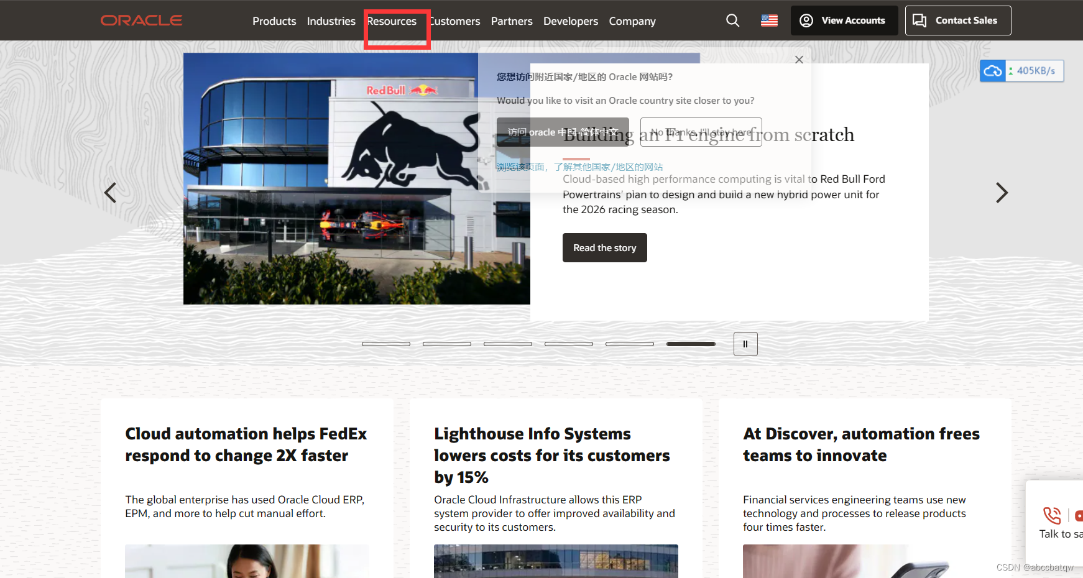This screenshot has height=578, width=1083.
Task: Go to next carousel slide
Action: (x=1002, y=193)
